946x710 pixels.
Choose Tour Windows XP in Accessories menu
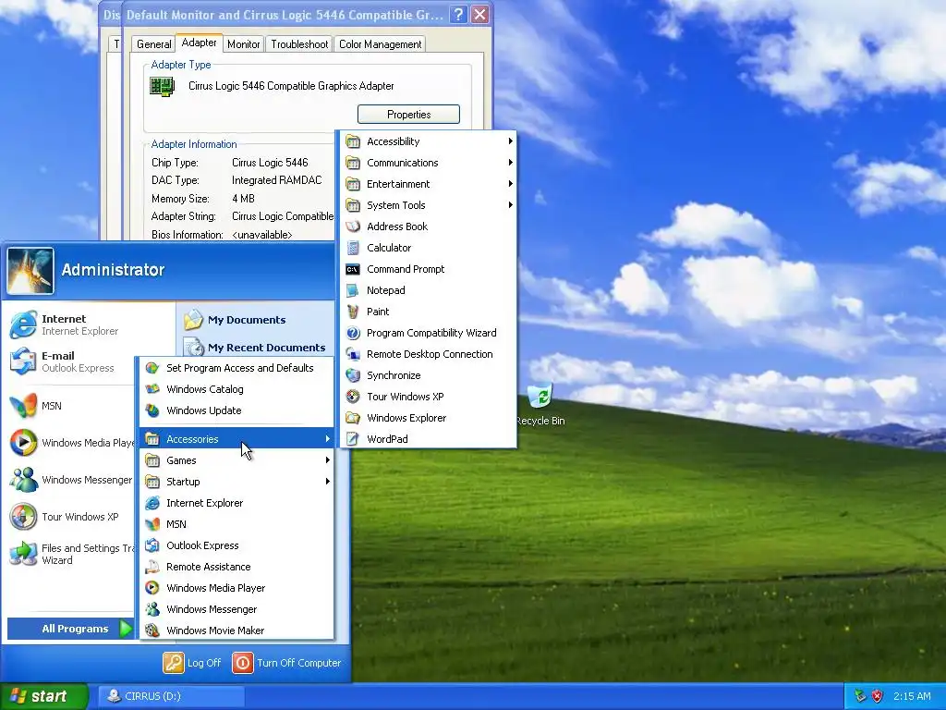tap(429, 397)
